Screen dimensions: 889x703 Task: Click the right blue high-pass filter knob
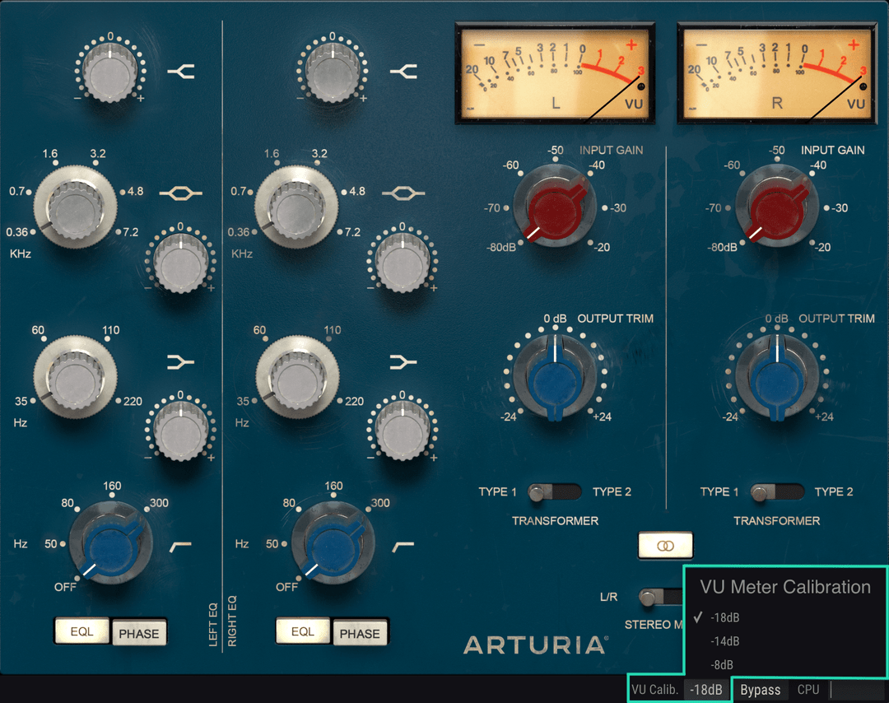click(333, 544)
